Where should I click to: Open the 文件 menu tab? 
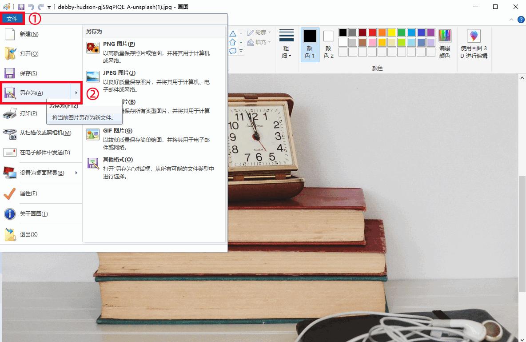[12, 19]
